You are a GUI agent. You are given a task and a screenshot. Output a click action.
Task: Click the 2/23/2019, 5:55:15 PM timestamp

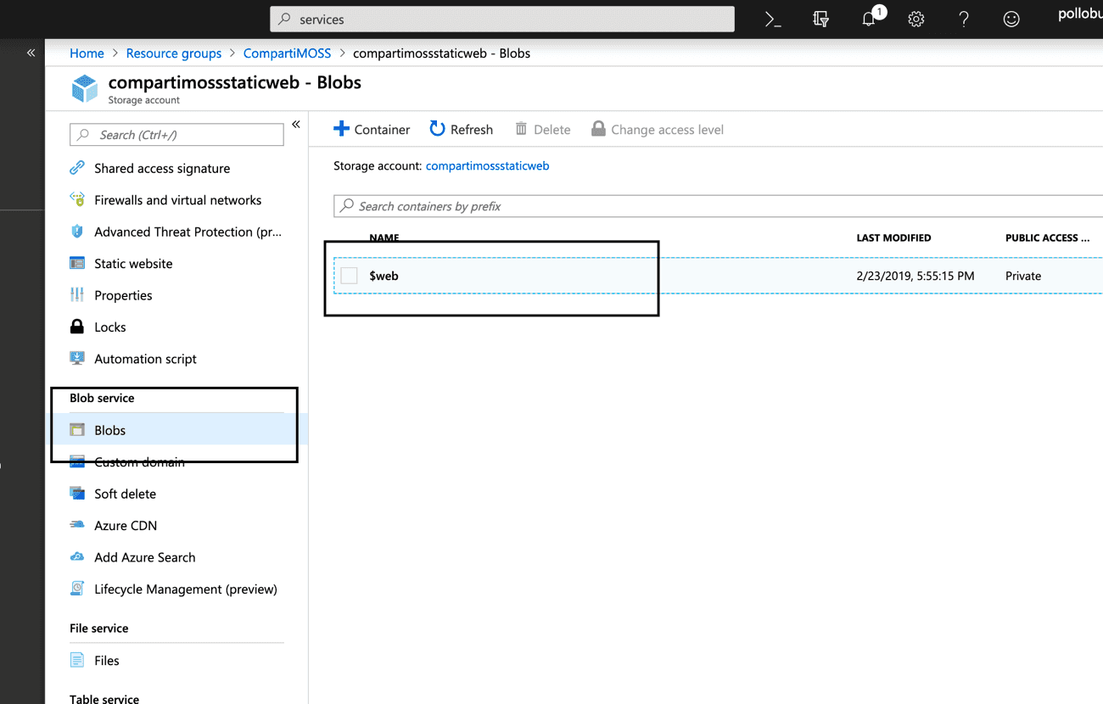pos(915,276)
